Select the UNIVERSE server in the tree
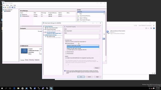This screenshot has height=90, width=161. click(x=7, y=11)
